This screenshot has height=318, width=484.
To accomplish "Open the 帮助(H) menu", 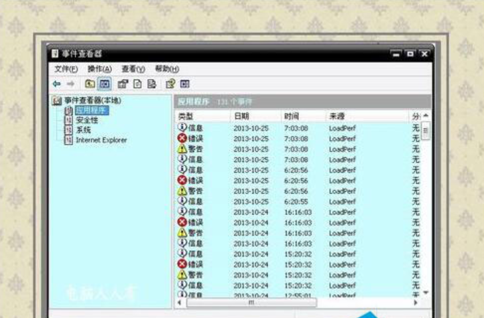I will pos(166,69).
